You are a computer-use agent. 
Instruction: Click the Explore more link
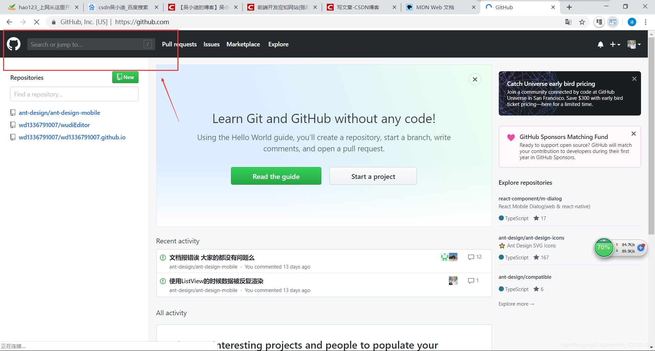[x=516, y=304]
